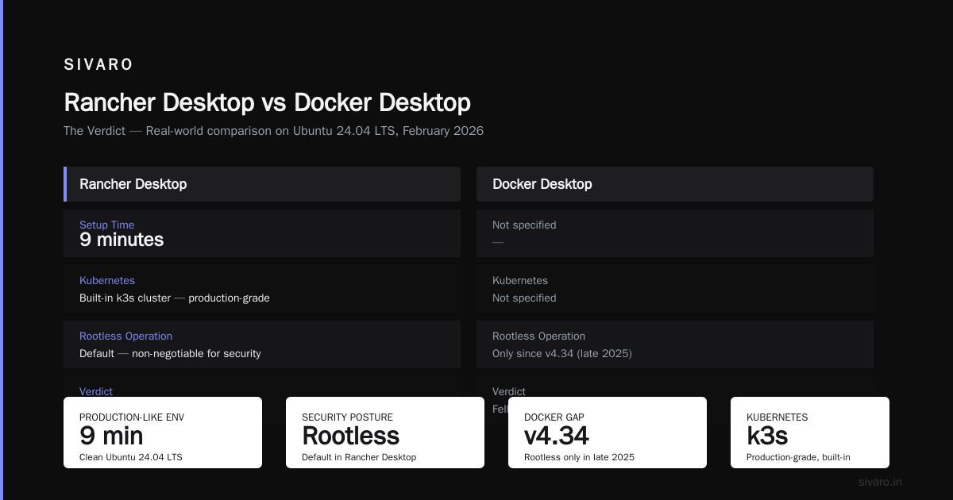Select 'Clean Ubuntu 24.04 LTS' caption
The image size is (953, 500).
(x=131, y=457)
